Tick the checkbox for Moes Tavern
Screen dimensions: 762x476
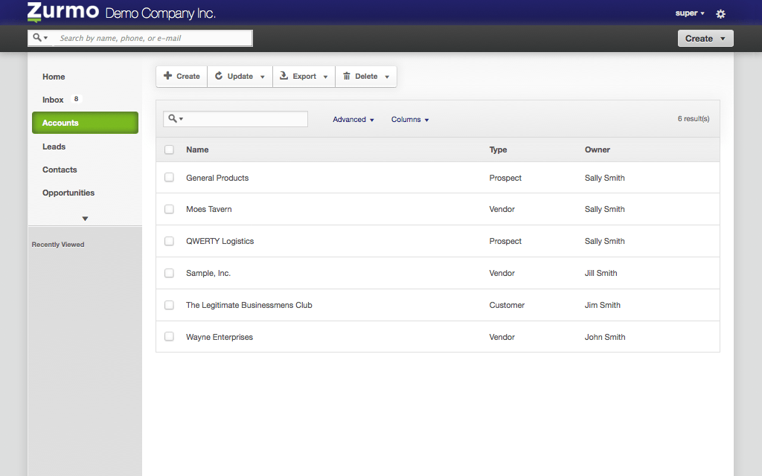(x=169, y=209)
